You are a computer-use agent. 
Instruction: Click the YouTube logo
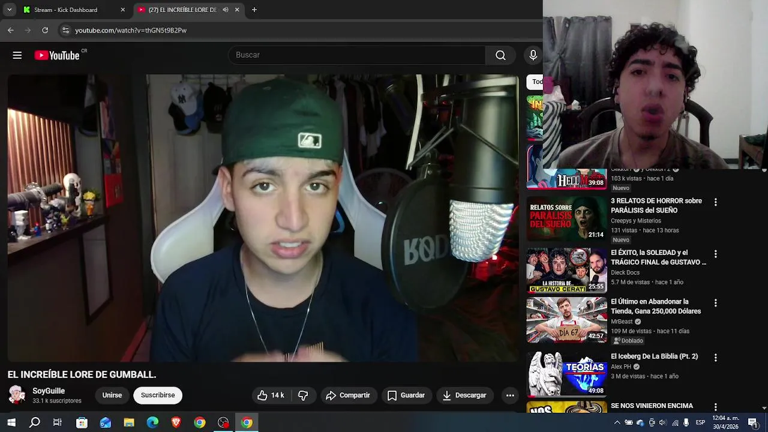click(57, 55)
